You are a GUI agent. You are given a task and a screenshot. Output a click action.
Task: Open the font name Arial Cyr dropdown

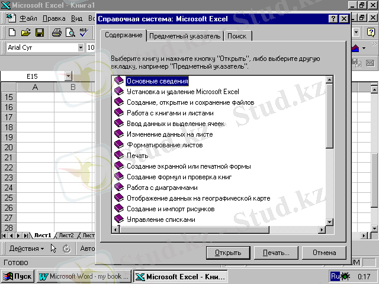point(81,47)
